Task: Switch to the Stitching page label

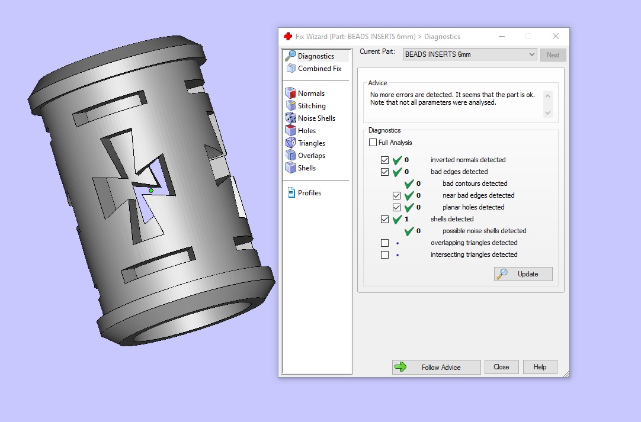Action: 312,105
